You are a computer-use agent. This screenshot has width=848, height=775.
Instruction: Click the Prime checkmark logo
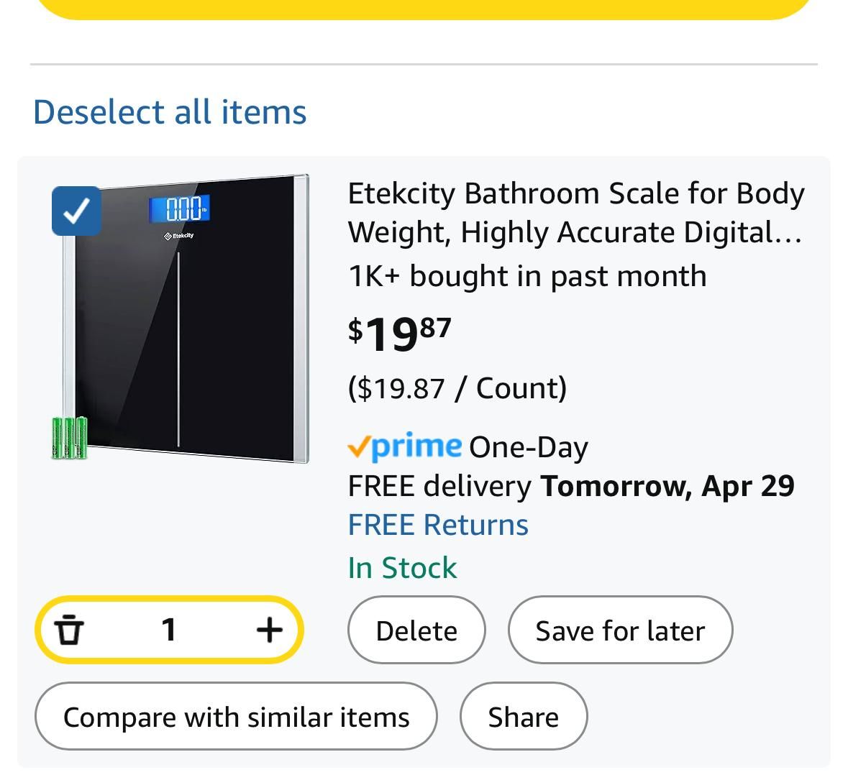(x=404, y=447)
